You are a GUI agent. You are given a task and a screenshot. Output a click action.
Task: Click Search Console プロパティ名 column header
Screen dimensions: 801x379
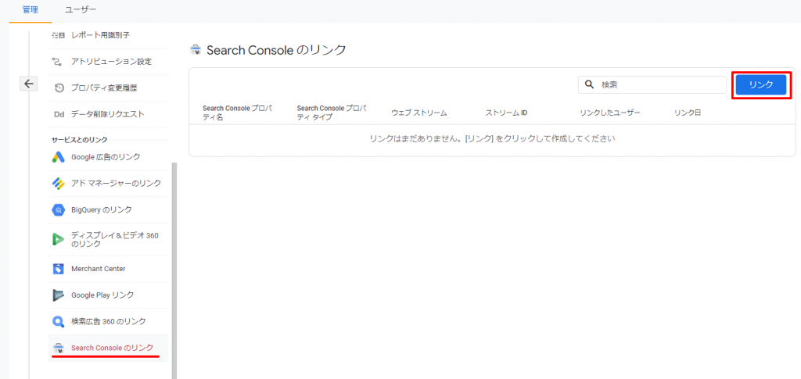[238, 113]
